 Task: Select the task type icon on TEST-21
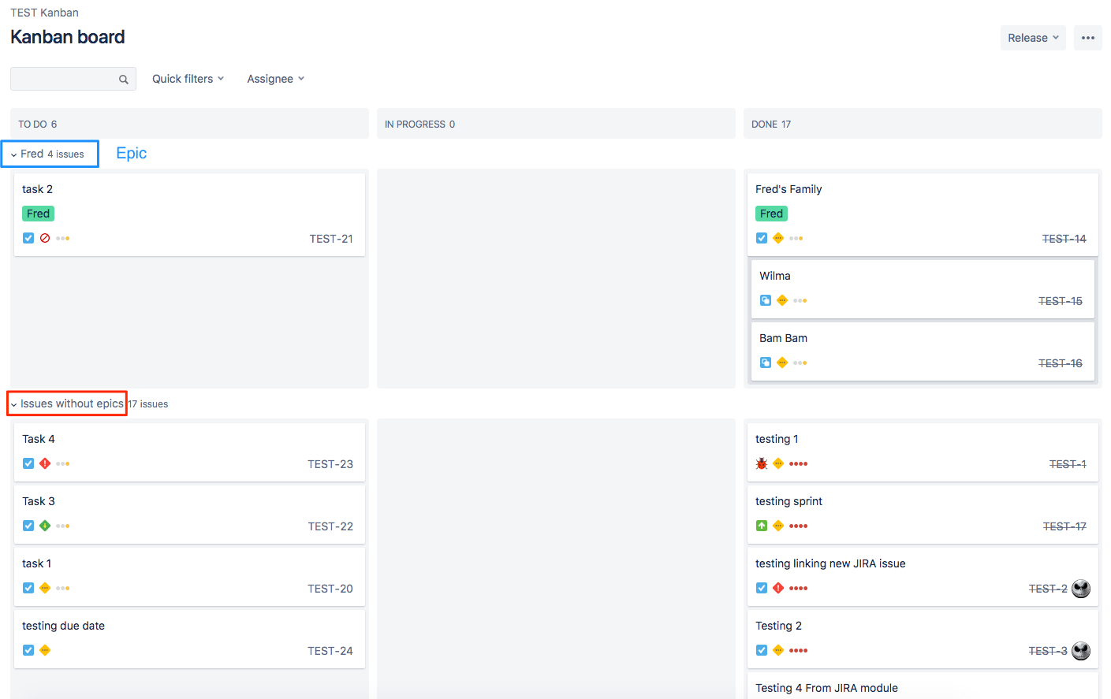(x=28, y=237)
